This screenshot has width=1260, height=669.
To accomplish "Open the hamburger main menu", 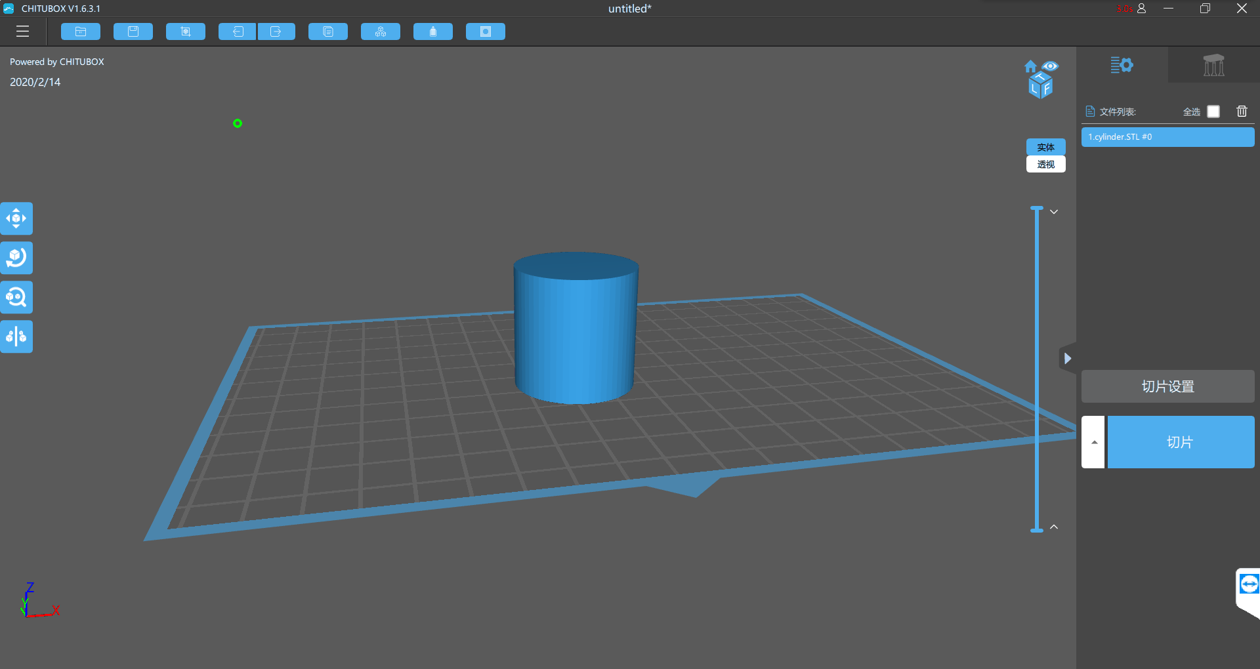I will tap(23, 31).
